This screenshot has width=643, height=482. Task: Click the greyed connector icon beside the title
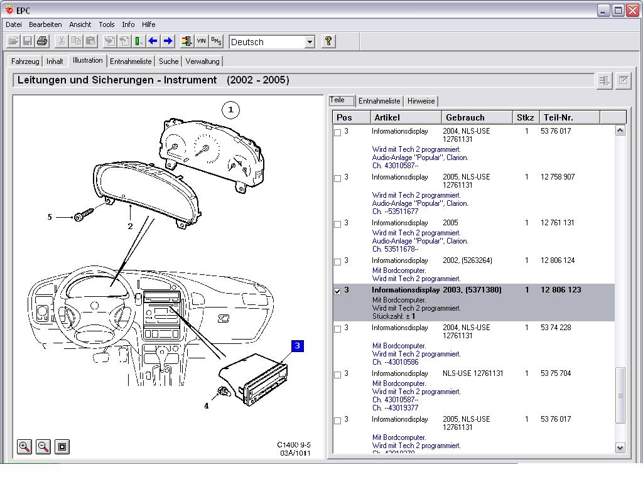pyautogui.click(x=604, y=80)
